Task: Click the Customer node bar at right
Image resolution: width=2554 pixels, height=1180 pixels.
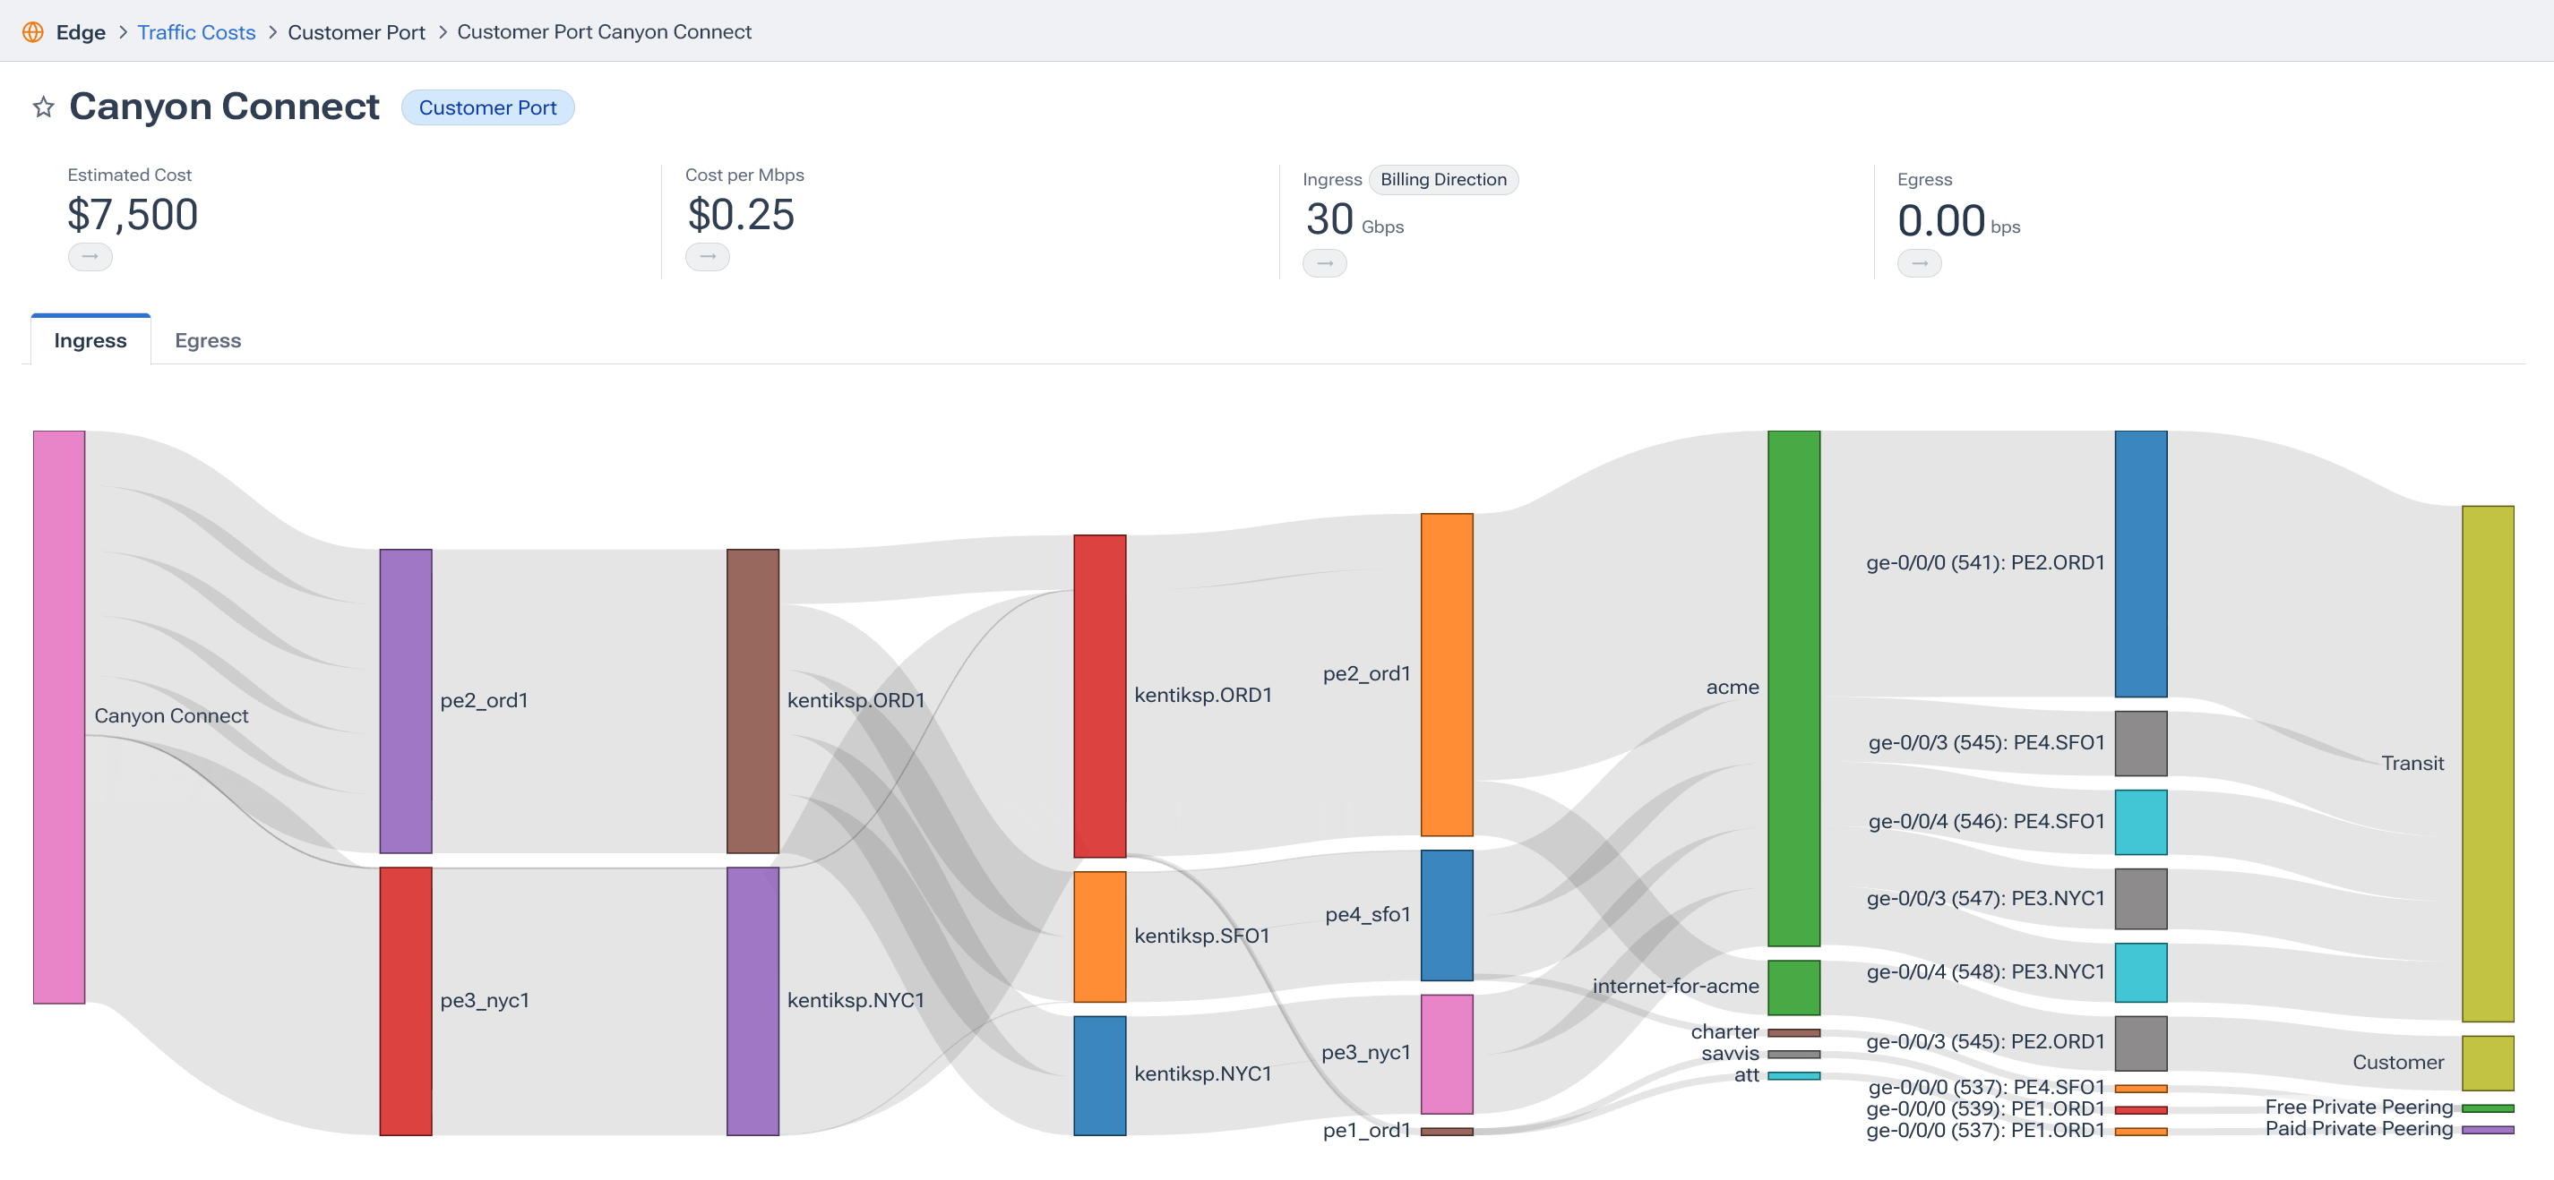Action: pyautogui.click(x=2487, y=1062)
